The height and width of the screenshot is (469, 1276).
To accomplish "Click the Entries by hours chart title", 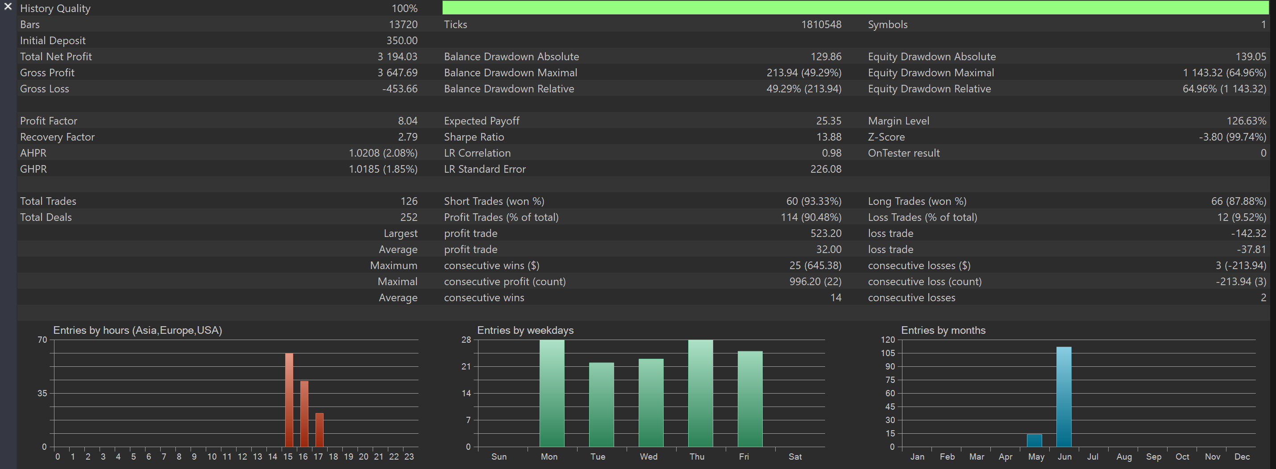I will 138,330.
